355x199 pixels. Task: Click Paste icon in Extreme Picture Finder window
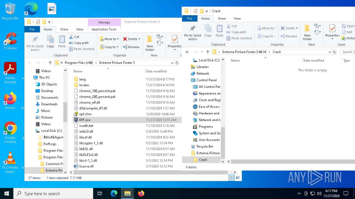[x=62, y=41]
